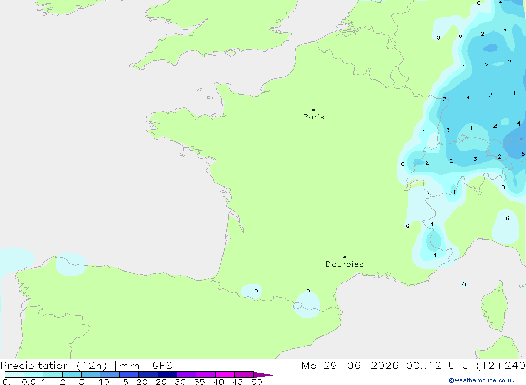Screen dimensions: 526x385
Task: Click the Mo 29-06-2026 date text
Action: pos(350,366)
